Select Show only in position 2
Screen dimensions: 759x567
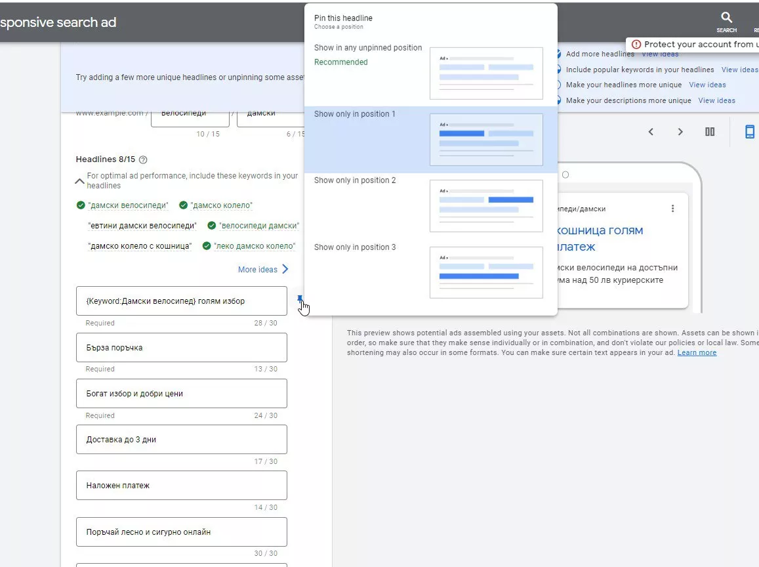pos(431,206)
